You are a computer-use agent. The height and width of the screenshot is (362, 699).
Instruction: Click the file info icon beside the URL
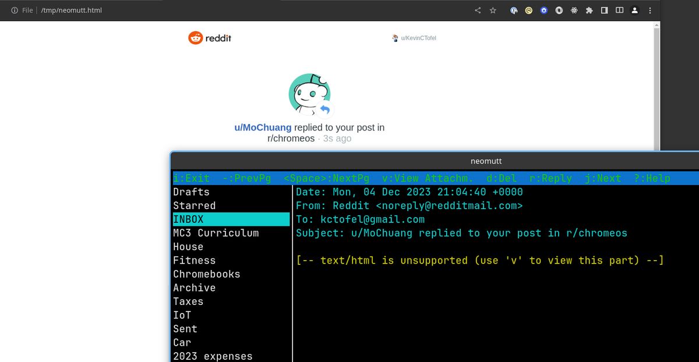(x=15, y=10)
